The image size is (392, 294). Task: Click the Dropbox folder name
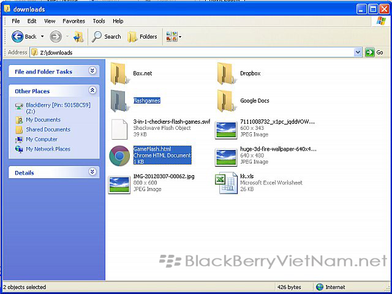click(251, 73)
